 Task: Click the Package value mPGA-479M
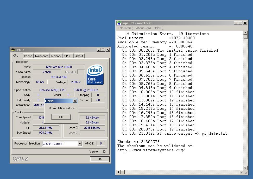click(x=59, y=77)
